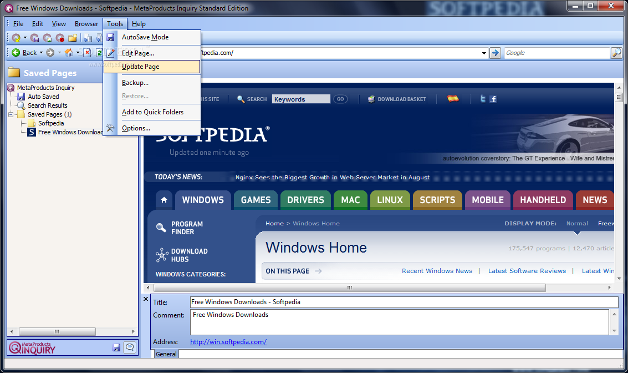Screen dimensions: 628x373
Task: Click the green Back arrow icon
Action: point(16,53)
